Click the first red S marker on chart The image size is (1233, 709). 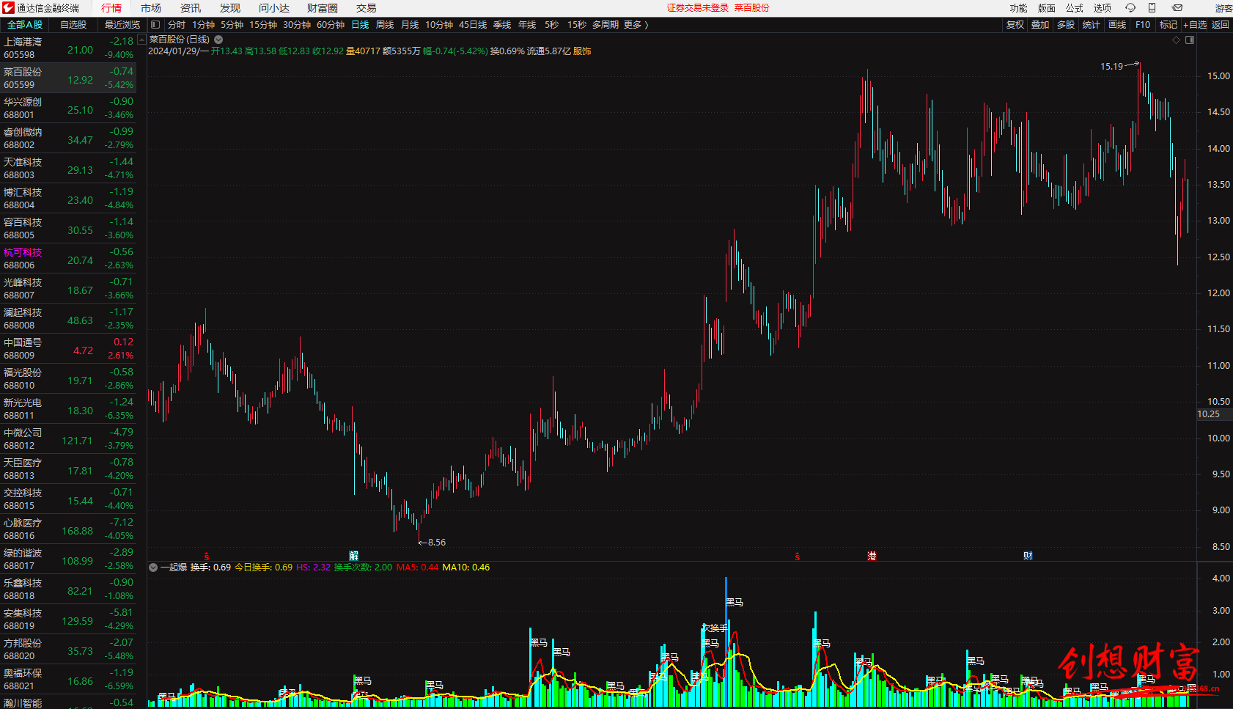tap(207, 556)
